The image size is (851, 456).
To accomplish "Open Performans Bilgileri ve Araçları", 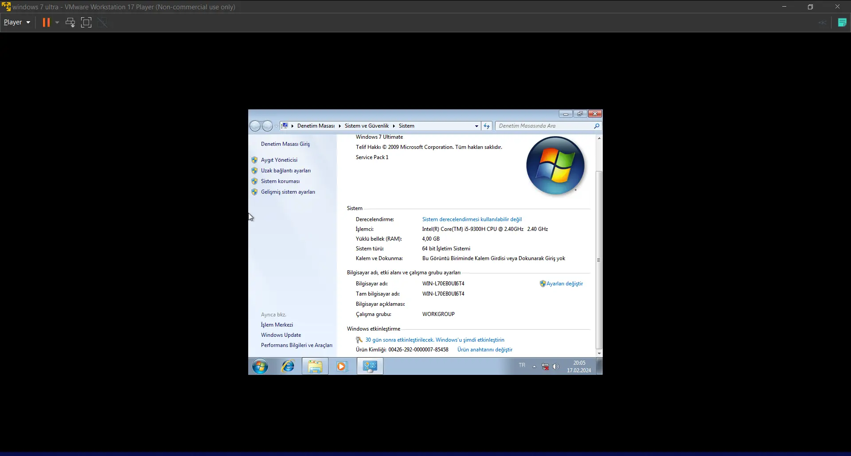I will [x=297, y=345].
